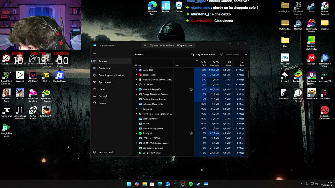Viewport: 335px width, 188px height.
Task: Select the VALORANT desktop shortcut
Action: click(x=33, y=77)
